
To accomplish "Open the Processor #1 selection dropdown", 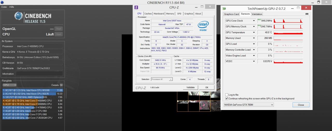I will 162,79.
